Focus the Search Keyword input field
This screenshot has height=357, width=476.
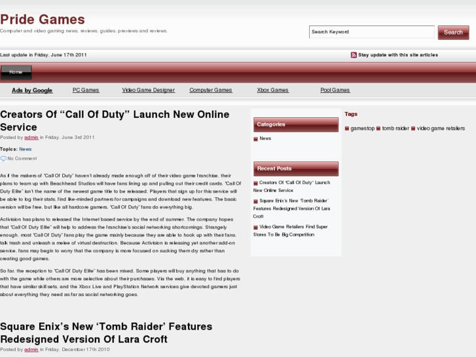[372, 32]
